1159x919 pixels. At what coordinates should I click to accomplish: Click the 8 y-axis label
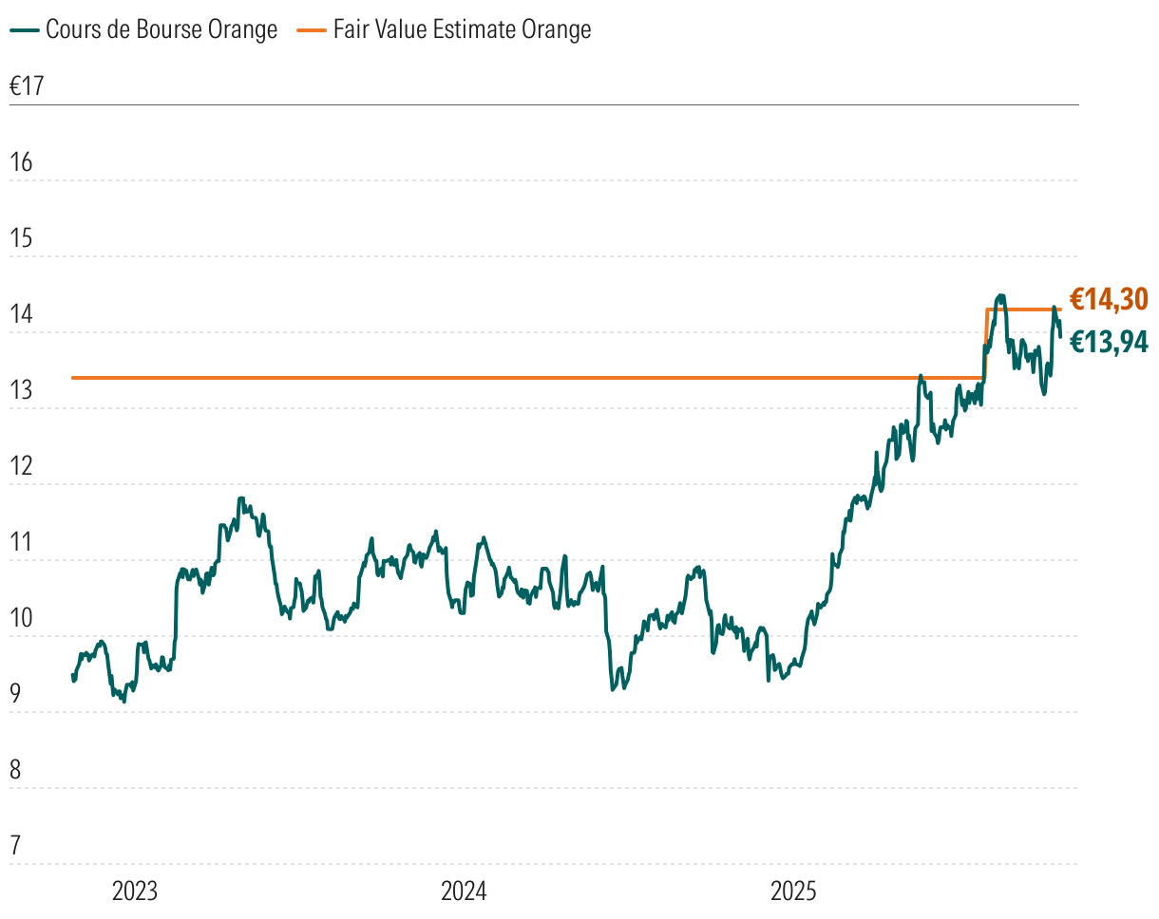click(x=15, y=770)
